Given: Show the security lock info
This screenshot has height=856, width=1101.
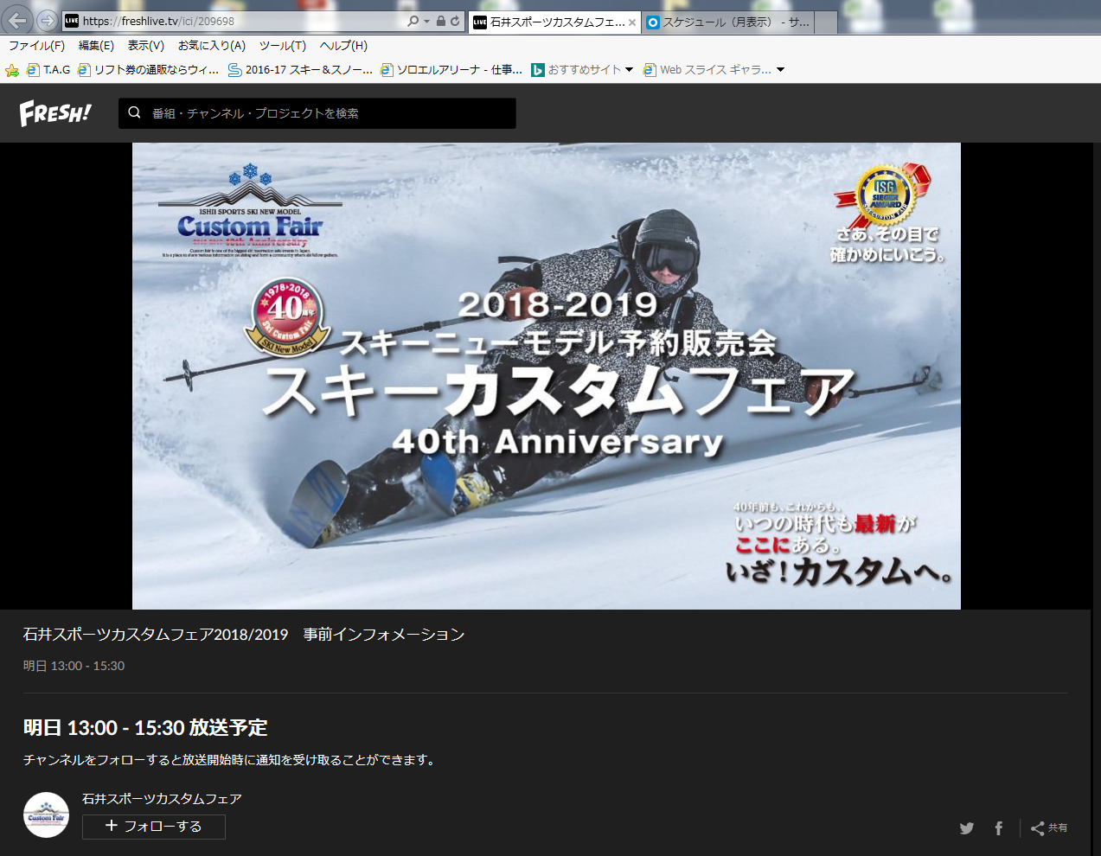Looking at the screenshot, I should 441,21.
